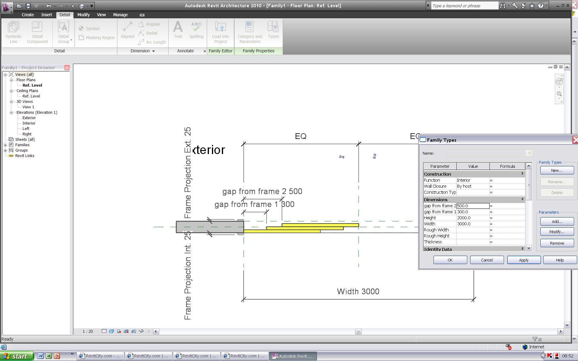Select the Detail Component tool
The width and height of the screenshot is (578, 361).
(37, 32)
